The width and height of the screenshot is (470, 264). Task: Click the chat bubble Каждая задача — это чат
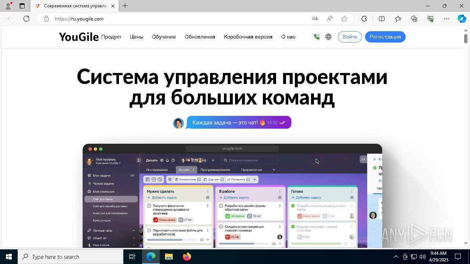coord(239,122)
